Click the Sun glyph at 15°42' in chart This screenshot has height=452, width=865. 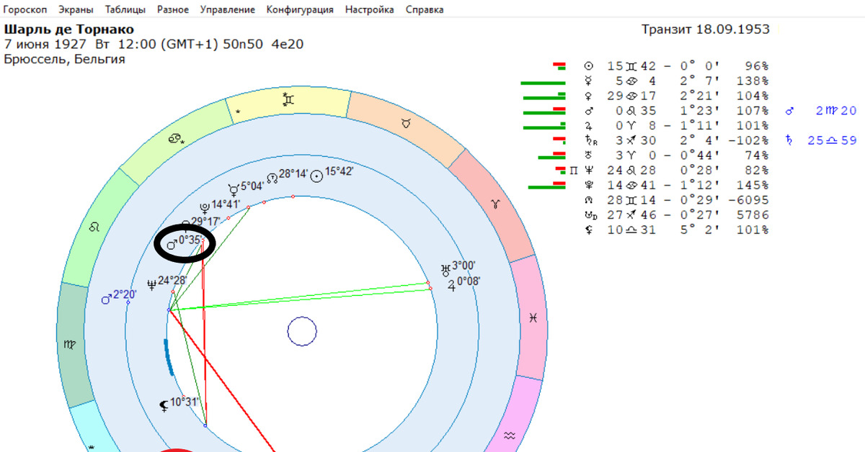[316, 175]
